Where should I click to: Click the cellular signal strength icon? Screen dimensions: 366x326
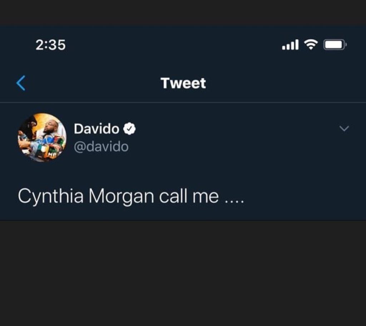click(x=290, y=45)
